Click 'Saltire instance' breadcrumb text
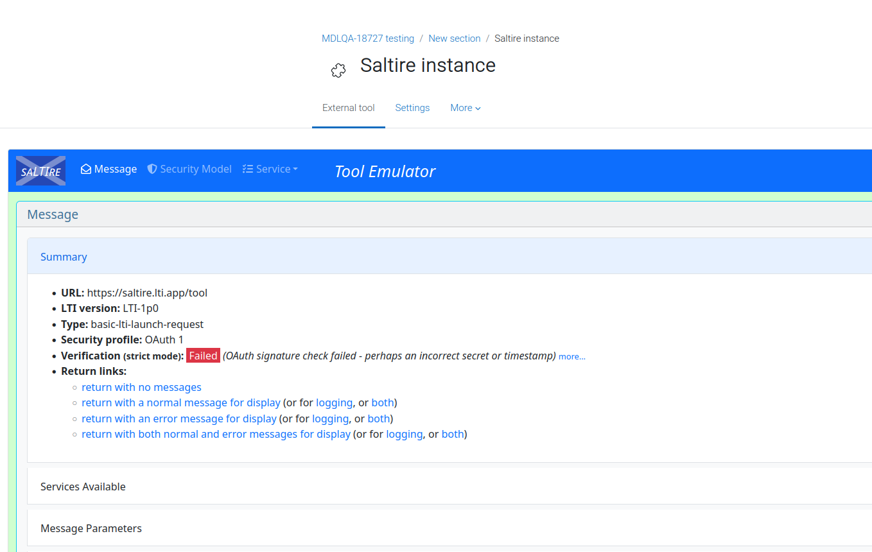Viewport: 872px width, 552px height. coord(527,39)
